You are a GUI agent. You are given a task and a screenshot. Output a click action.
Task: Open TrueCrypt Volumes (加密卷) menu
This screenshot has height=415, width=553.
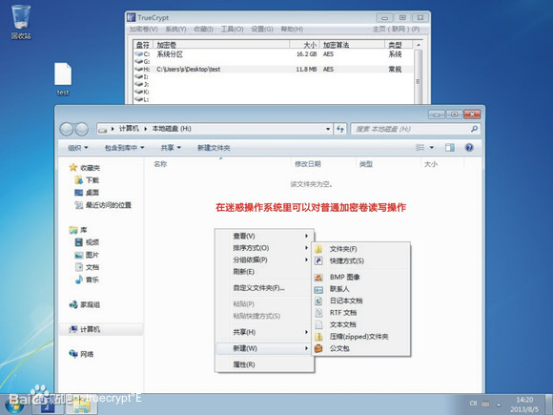coord(143,29)
